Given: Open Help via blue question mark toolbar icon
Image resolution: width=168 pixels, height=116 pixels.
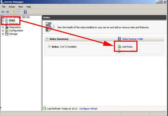Looking at the screenshot, I should [25, 12].
